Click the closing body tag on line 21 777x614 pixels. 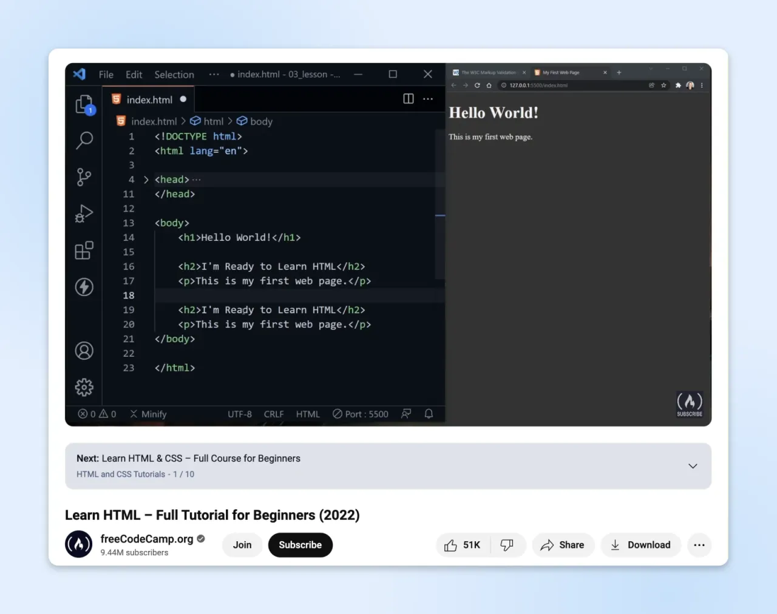(175, 339)
